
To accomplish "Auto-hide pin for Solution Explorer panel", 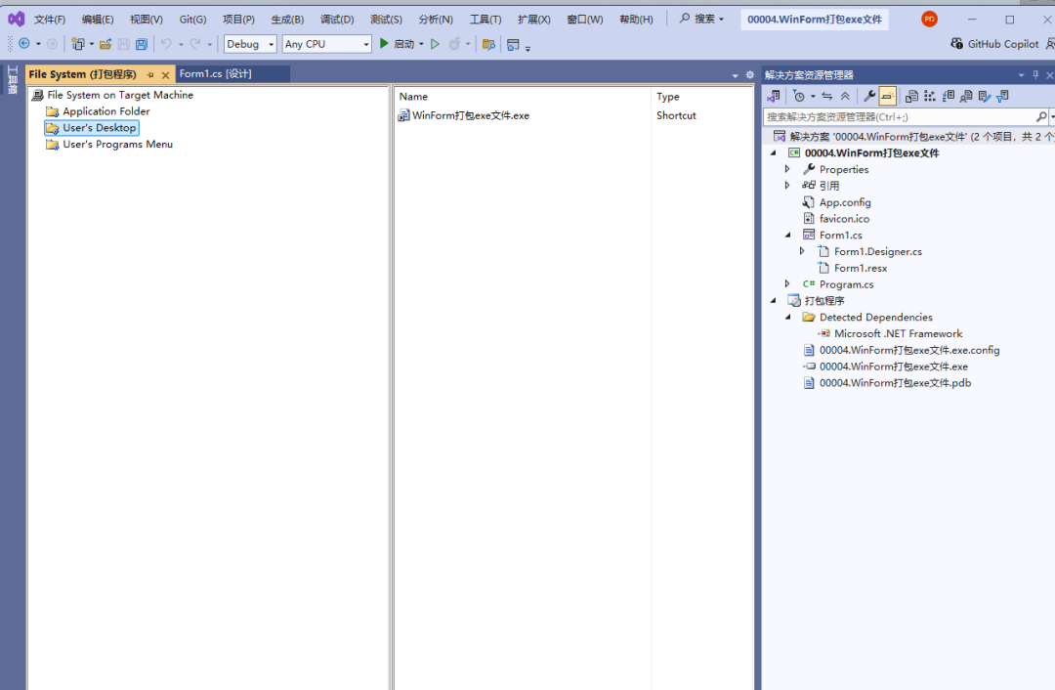I will tap(1035, 74).
